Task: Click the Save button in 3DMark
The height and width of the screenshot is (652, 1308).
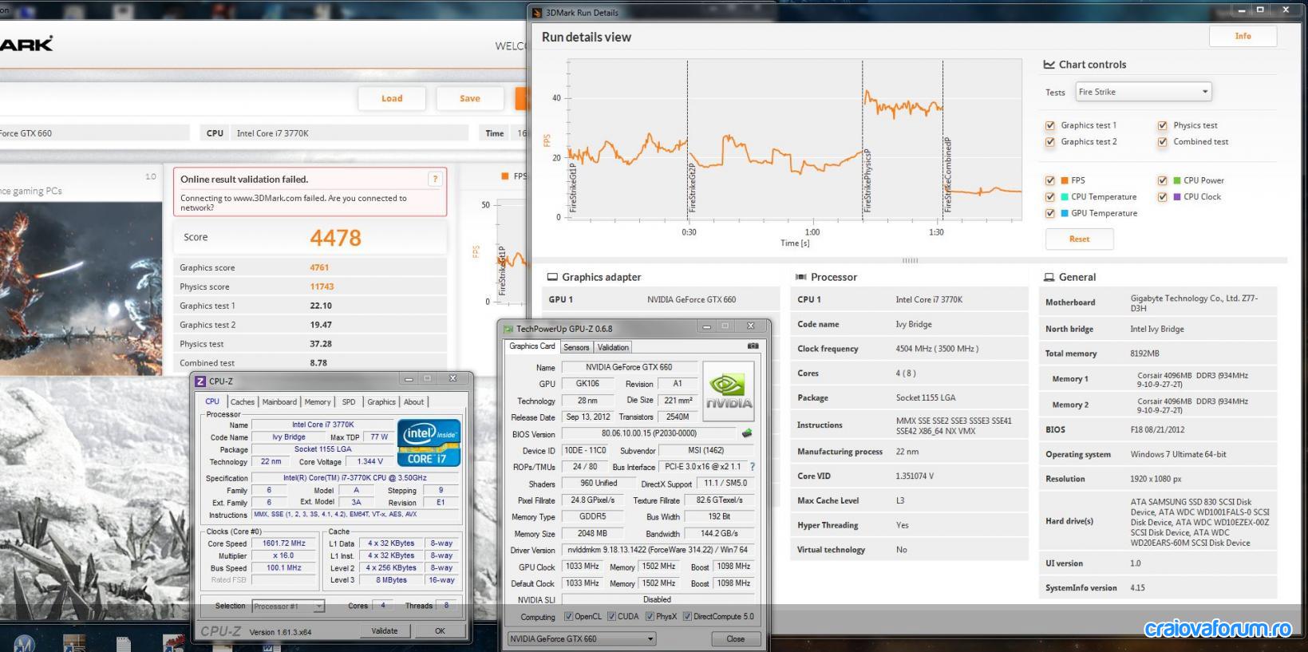Action: pyautogui.click(x=470, y=98)
